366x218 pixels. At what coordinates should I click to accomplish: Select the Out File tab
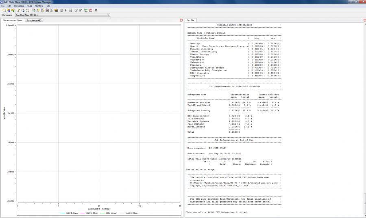(x=190, y=20)
